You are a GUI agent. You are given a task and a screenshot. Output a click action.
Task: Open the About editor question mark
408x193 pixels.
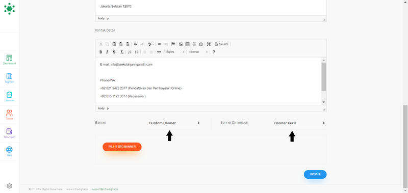[214, 52]
